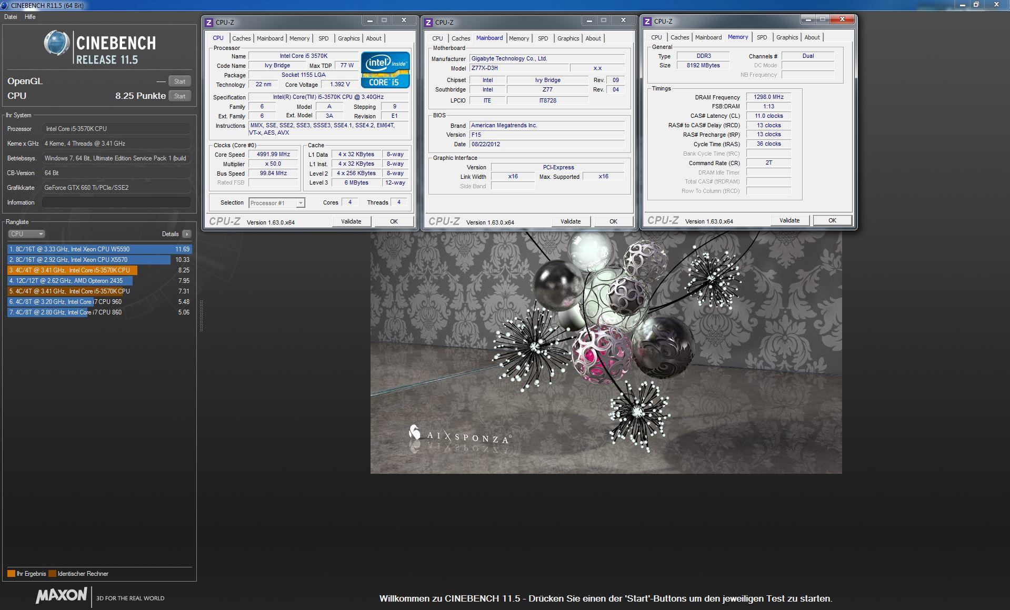Expand the Rangliste Details arrow

pos(187,234)
